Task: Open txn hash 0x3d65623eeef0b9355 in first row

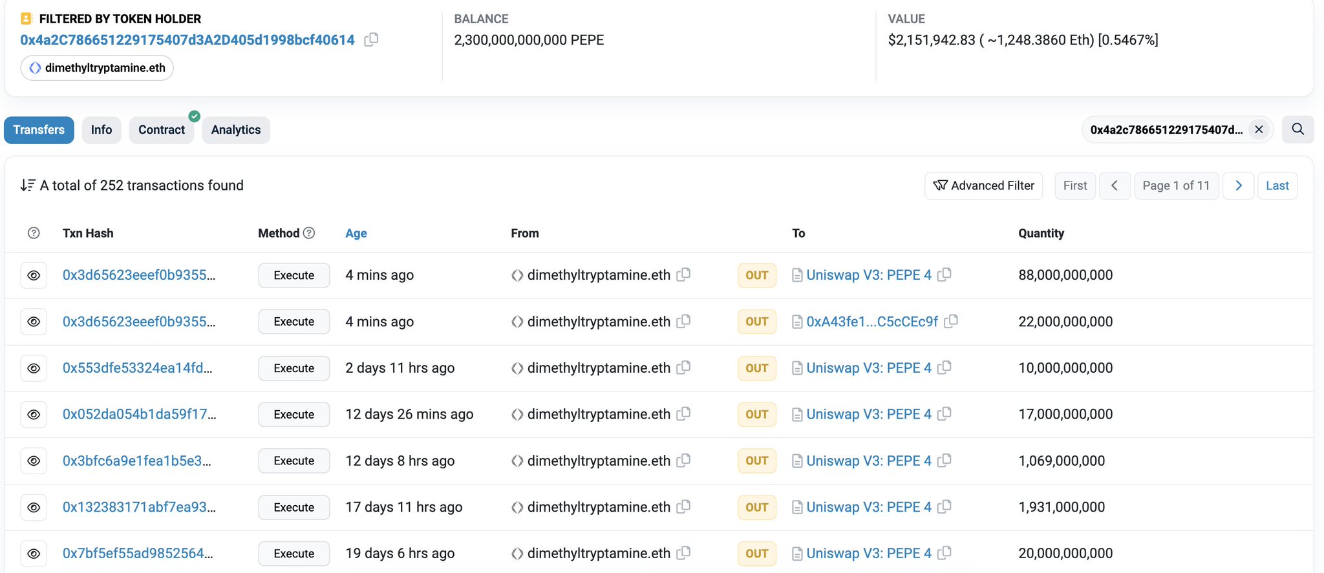Action: 139,275
